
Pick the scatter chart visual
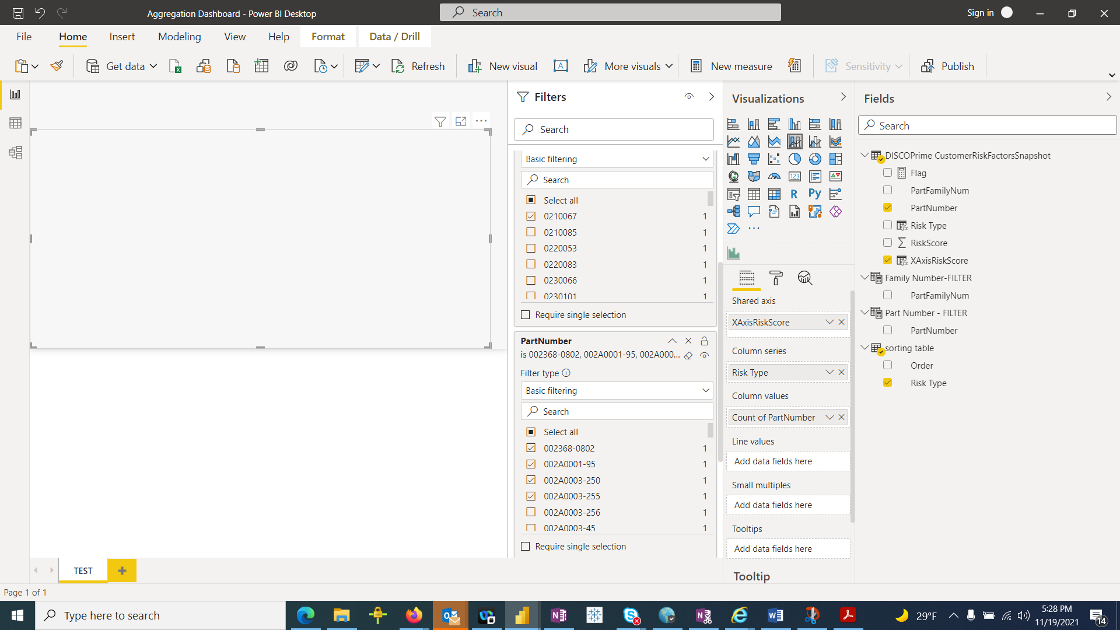774,159
